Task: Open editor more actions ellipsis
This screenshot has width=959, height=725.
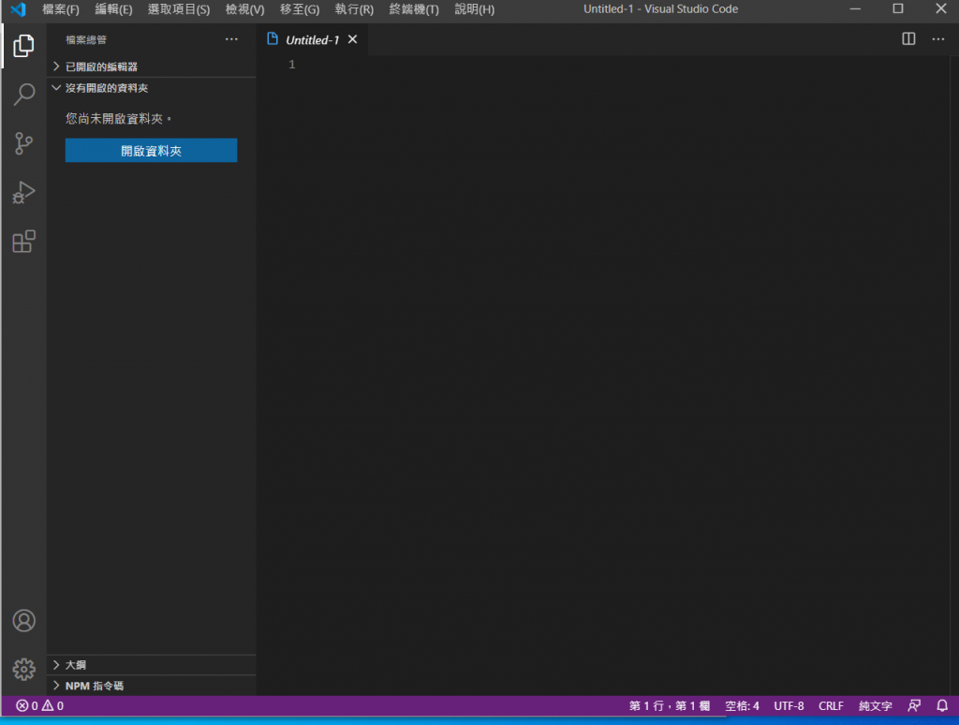Action: 937,39
